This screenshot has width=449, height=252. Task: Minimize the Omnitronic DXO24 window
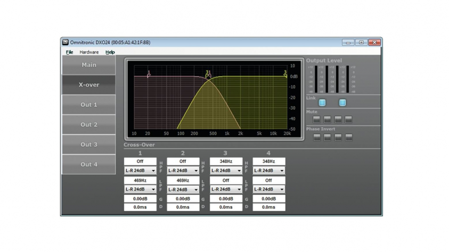point(348,43)
